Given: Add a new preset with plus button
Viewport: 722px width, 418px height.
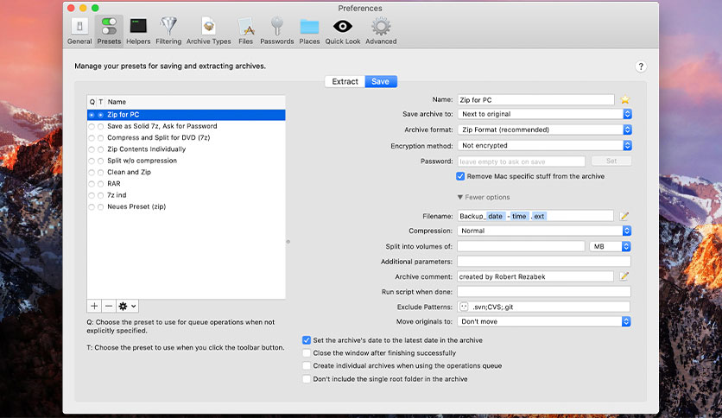Looking at the screenshot, I should coord(94,306).
